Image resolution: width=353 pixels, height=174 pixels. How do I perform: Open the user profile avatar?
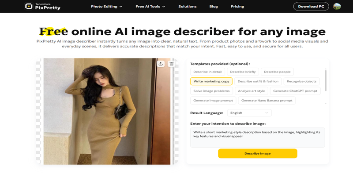tap(337, 6)
